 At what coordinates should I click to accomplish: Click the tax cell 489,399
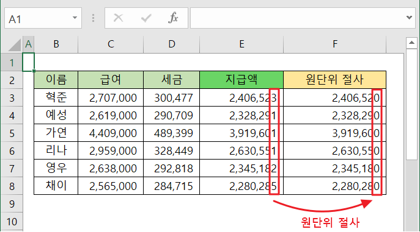[171, 133]
